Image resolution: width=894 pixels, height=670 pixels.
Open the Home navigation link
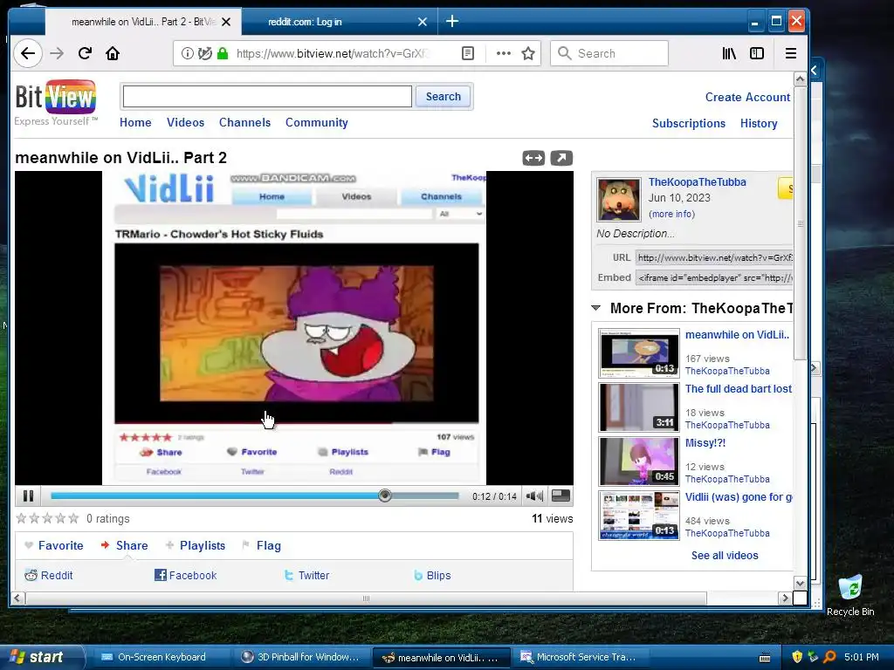(x=135, y=122)
